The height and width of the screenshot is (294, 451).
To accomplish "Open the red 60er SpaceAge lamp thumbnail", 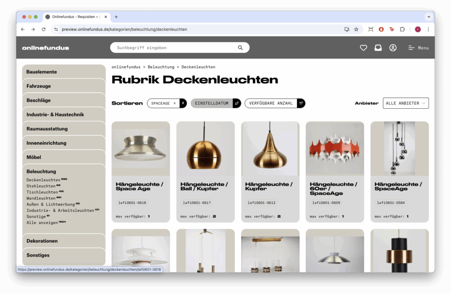I will pyautogui.click(x=335, y=149).
